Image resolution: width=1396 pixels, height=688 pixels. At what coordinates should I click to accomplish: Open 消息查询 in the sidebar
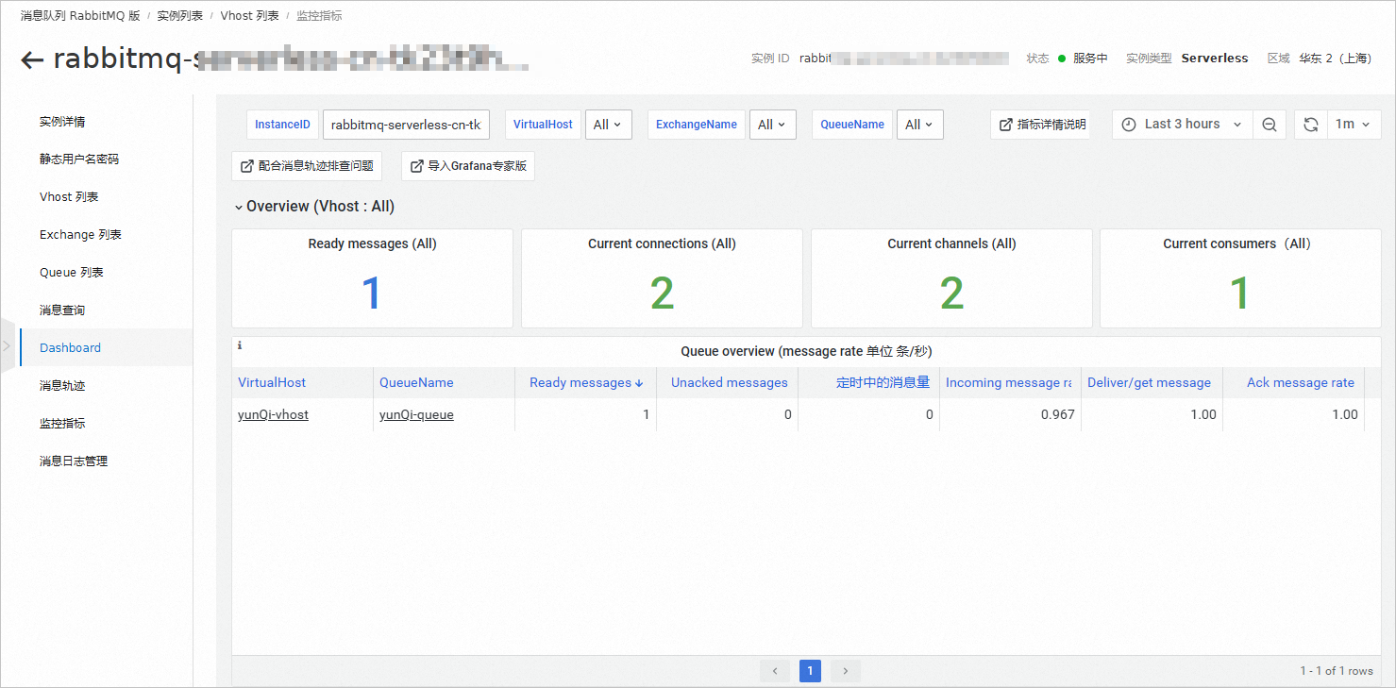coord(62,310)
